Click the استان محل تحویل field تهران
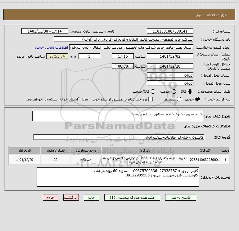 tap(170, 75)
